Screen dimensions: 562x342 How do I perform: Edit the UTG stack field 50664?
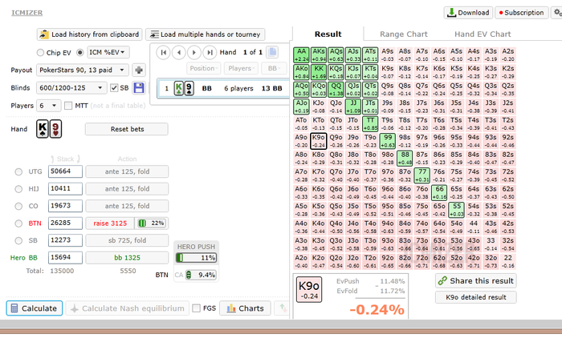tap(65, 171)
